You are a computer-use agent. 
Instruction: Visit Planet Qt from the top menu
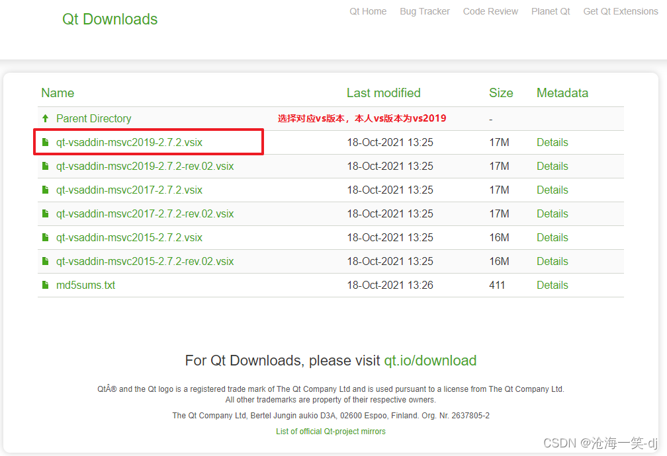551,11
